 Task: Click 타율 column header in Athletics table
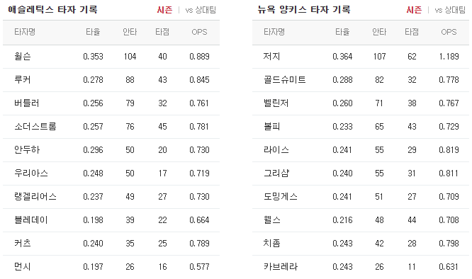click(93, 32)
